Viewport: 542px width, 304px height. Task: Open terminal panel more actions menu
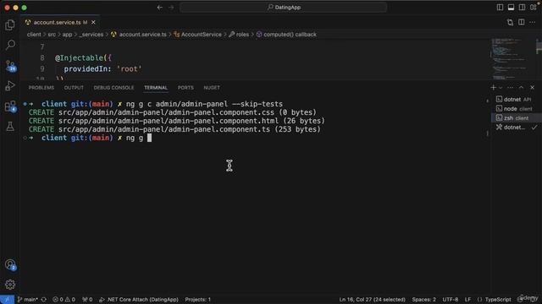510,88
